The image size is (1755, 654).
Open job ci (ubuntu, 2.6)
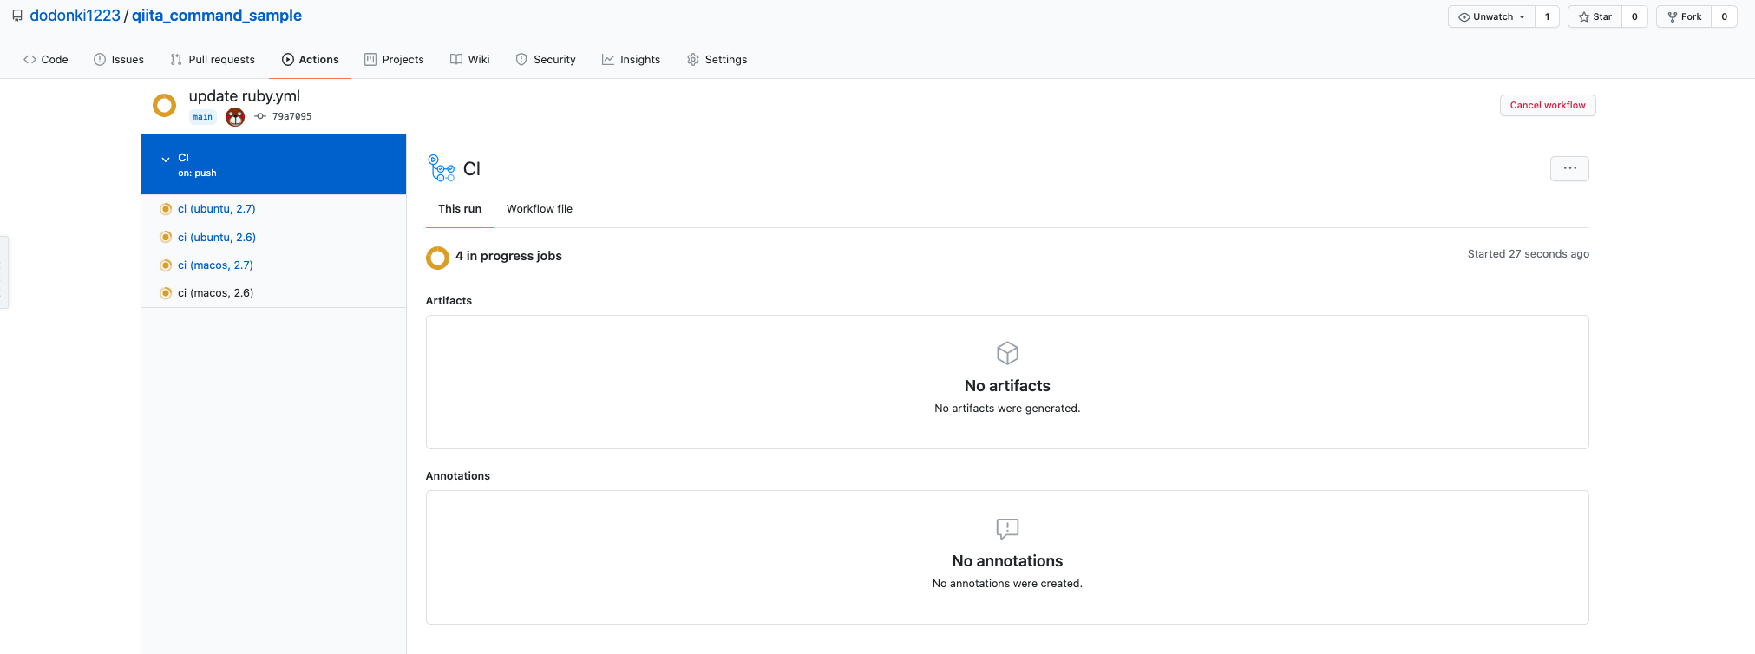coord(217,237)
